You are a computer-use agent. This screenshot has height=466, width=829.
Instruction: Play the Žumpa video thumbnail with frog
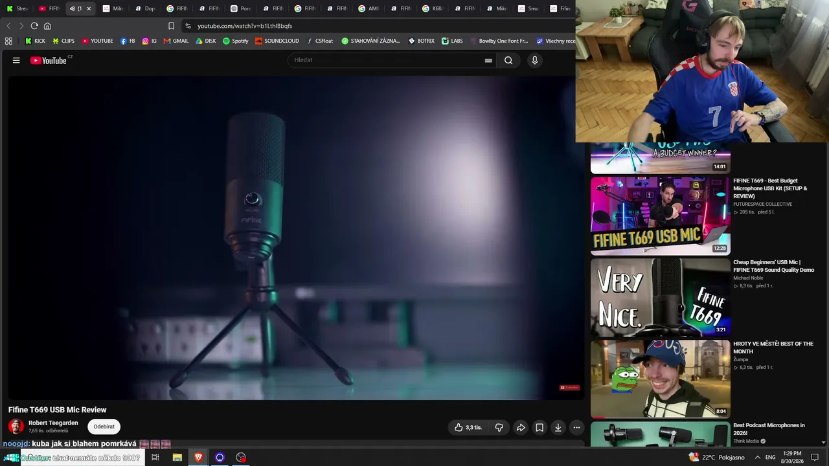pyautogui.click(x=661, y=379)
